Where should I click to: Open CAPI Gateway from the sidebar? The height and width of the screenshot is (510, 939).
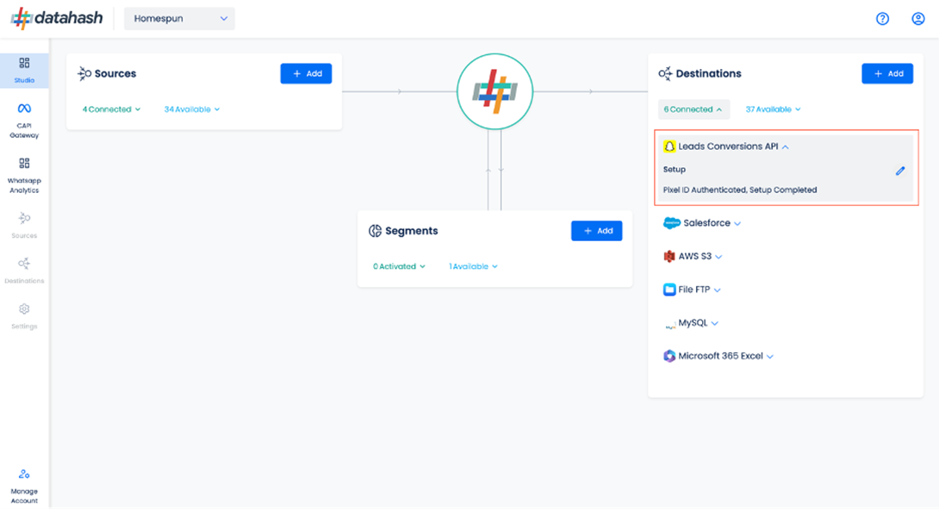point(24,121)
